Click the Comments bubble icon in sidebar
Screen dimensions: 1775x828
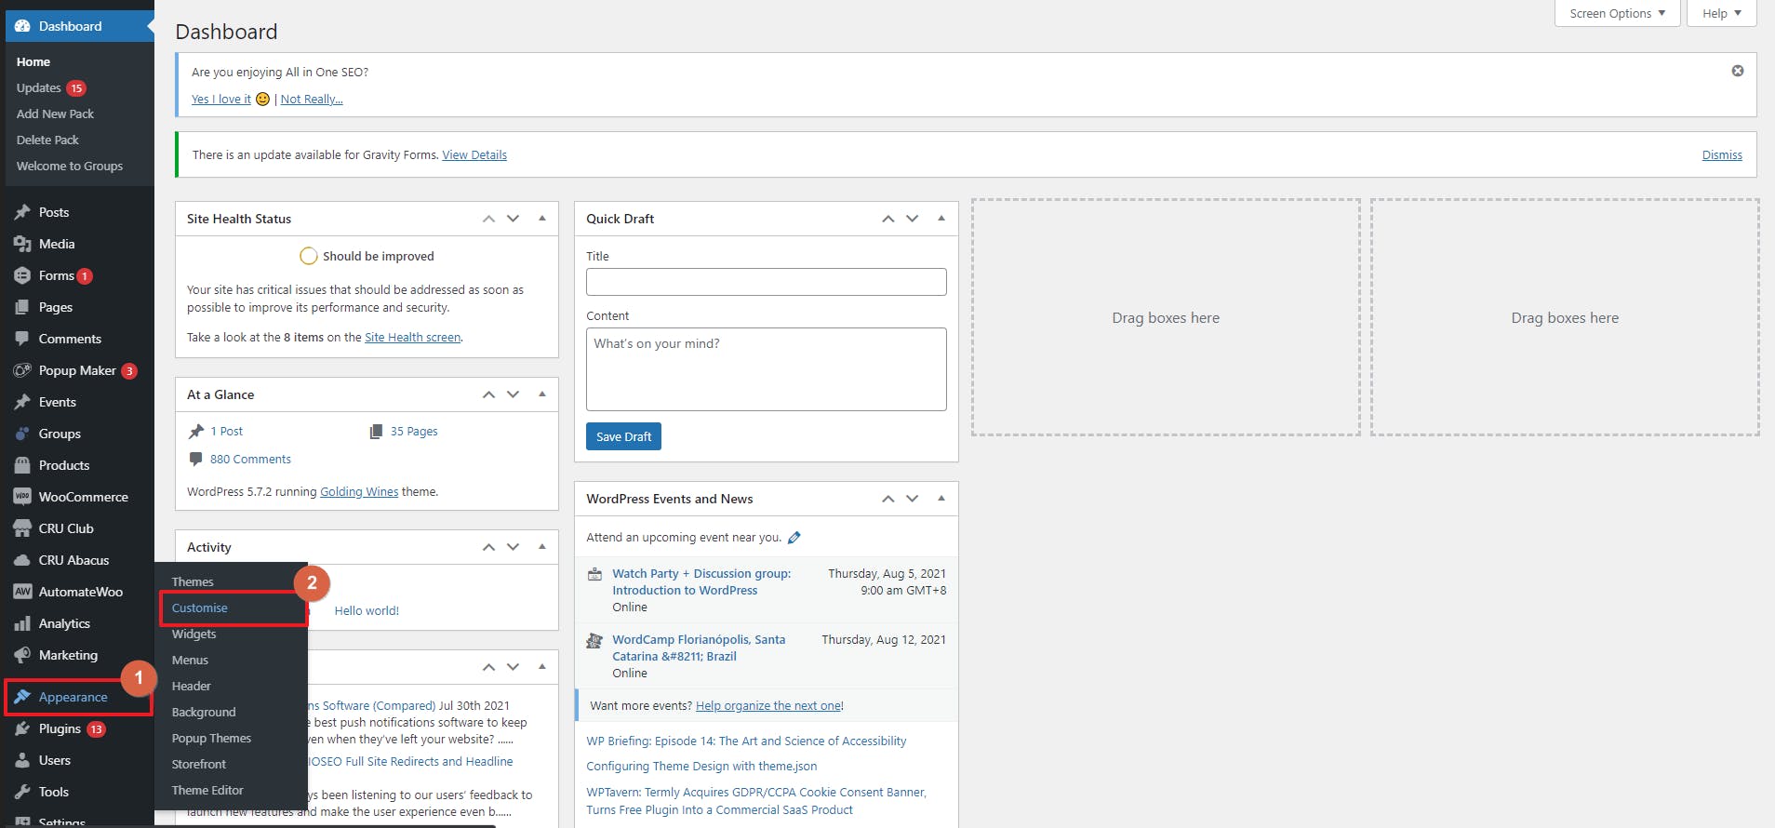pyautogui.click(x=22, y=339)
